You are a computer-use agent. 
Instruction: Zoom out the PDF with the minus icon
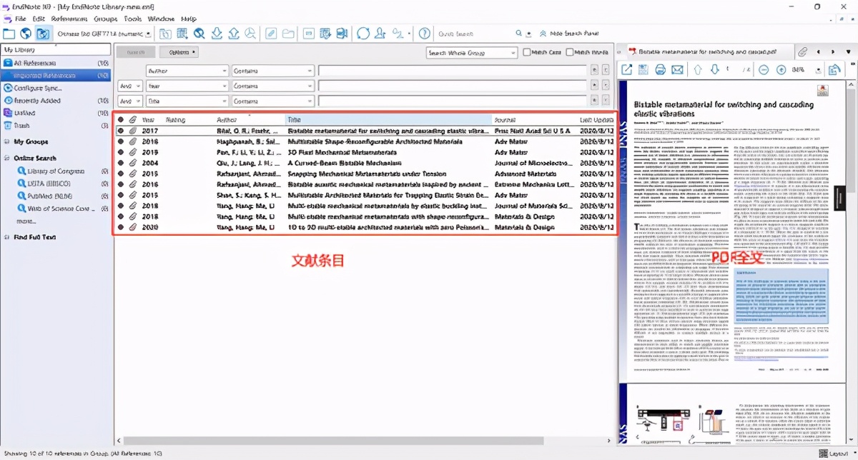(x=763, y=69)
